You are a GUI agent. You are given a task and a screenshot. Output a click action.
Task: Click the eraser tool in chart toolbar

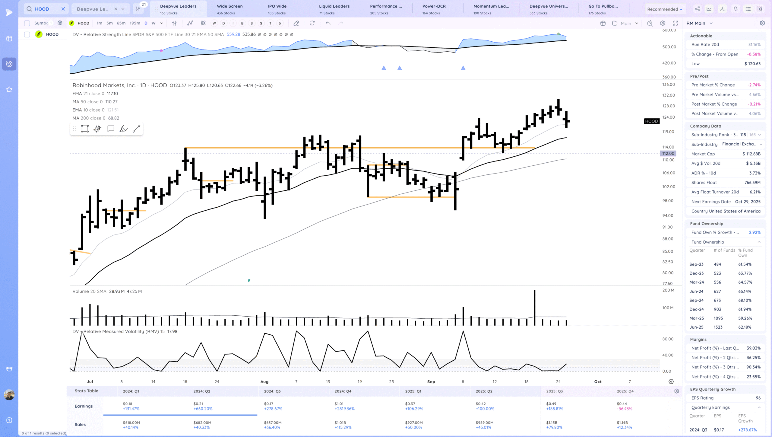click(x=296, y=23)
